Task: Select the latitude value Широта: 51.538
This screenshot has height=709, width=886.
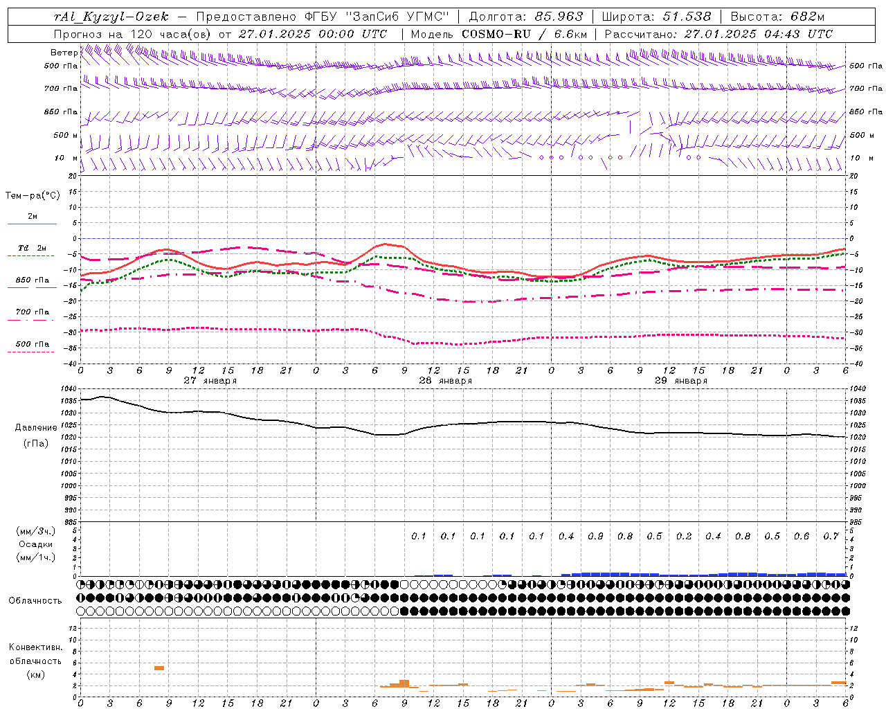Action: click(657, 17)
